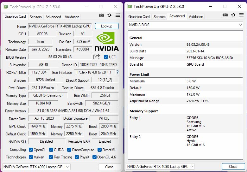Click the NVIDIA logo image
The height and width of the screenshot is (172, 247).
(x=106, y=41)
